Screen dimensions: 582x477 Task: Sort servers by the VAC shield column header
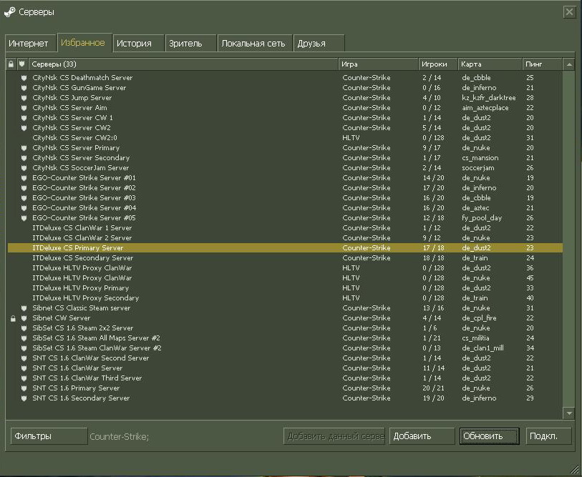pos(22,64)
